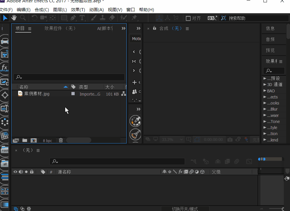290x211 pixels.
Task: Select the Roto Brush tool
Action: (123, 18)
